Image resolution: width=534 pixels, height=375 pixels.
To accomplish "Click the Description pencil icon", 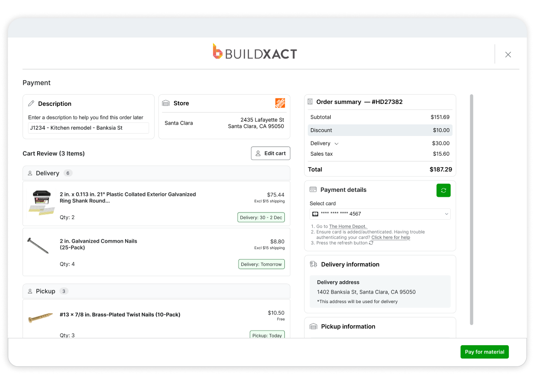I will [32, 103].
